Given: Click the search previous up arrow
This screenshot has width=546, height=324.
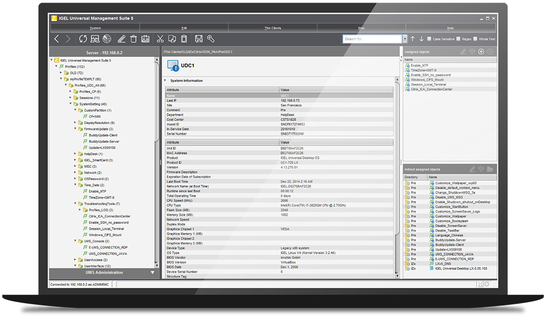Looking at the screenshot, I should click(x=413, y=39).
